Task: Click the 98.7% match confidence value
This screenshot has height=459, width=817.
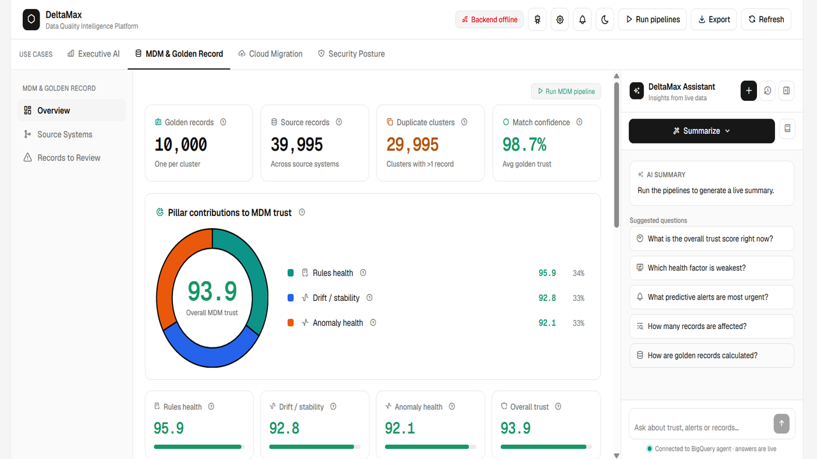Action: pyautogui.click(x=525, y=145)
